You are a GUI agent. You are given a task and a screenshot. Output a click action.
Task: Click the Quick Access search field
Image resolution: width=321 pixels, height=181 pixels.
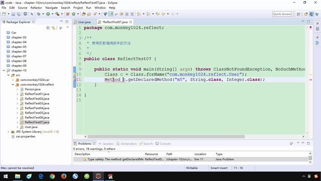[x=282, y=14]
